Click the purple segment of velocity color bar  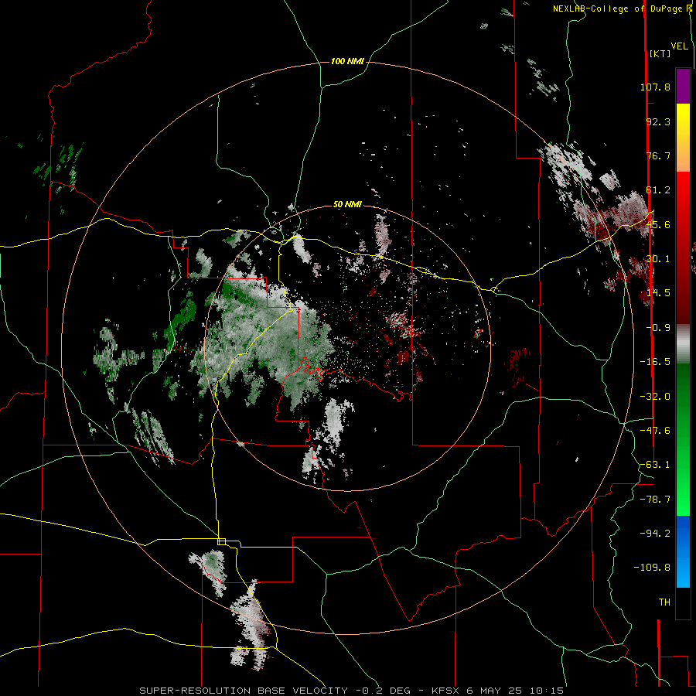point(683,86)
